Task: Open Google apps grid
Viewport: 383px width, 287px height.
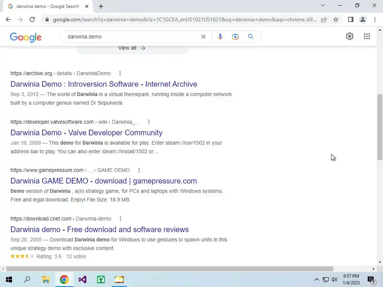Action: (x=367, y=36)
